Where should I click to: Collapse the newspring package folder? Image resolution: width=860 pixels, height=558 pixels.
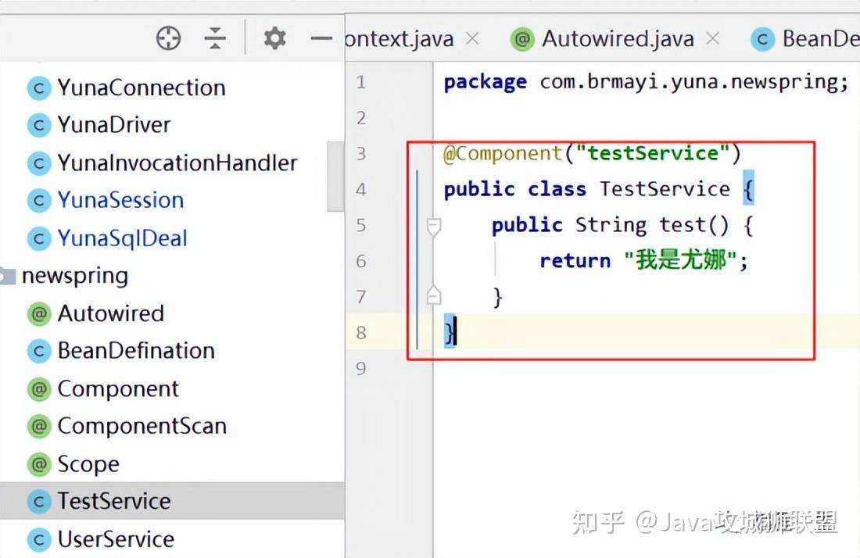click(8, 276)
